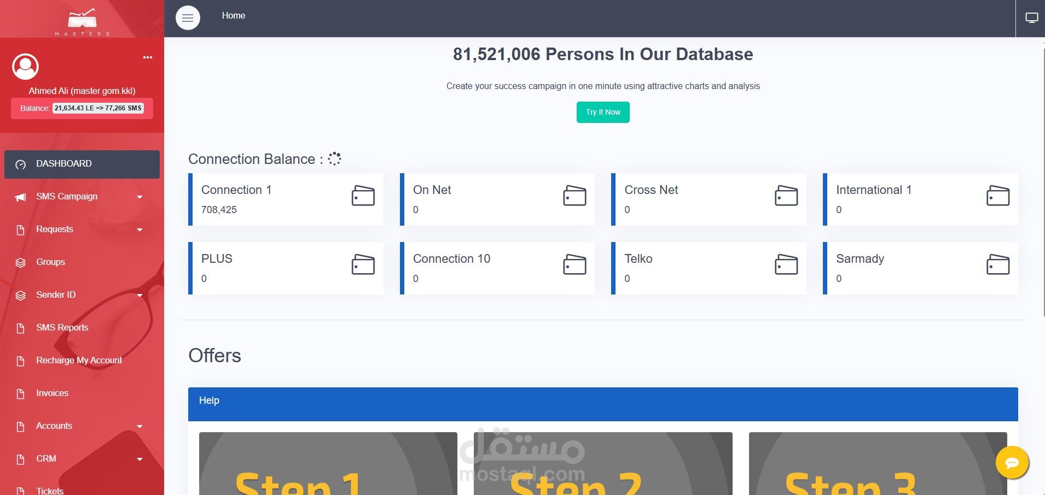1045x495 pixels.
Task: Click the Try It Now button
Action: point(603,112)
